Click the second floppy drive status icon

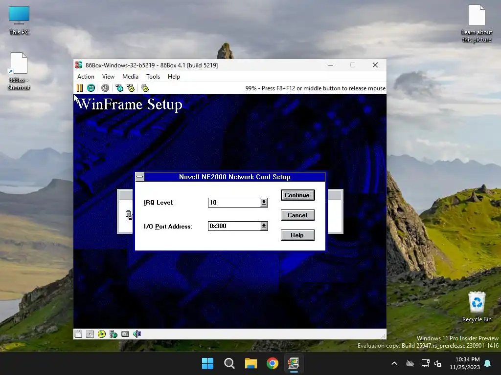(90, 334)
